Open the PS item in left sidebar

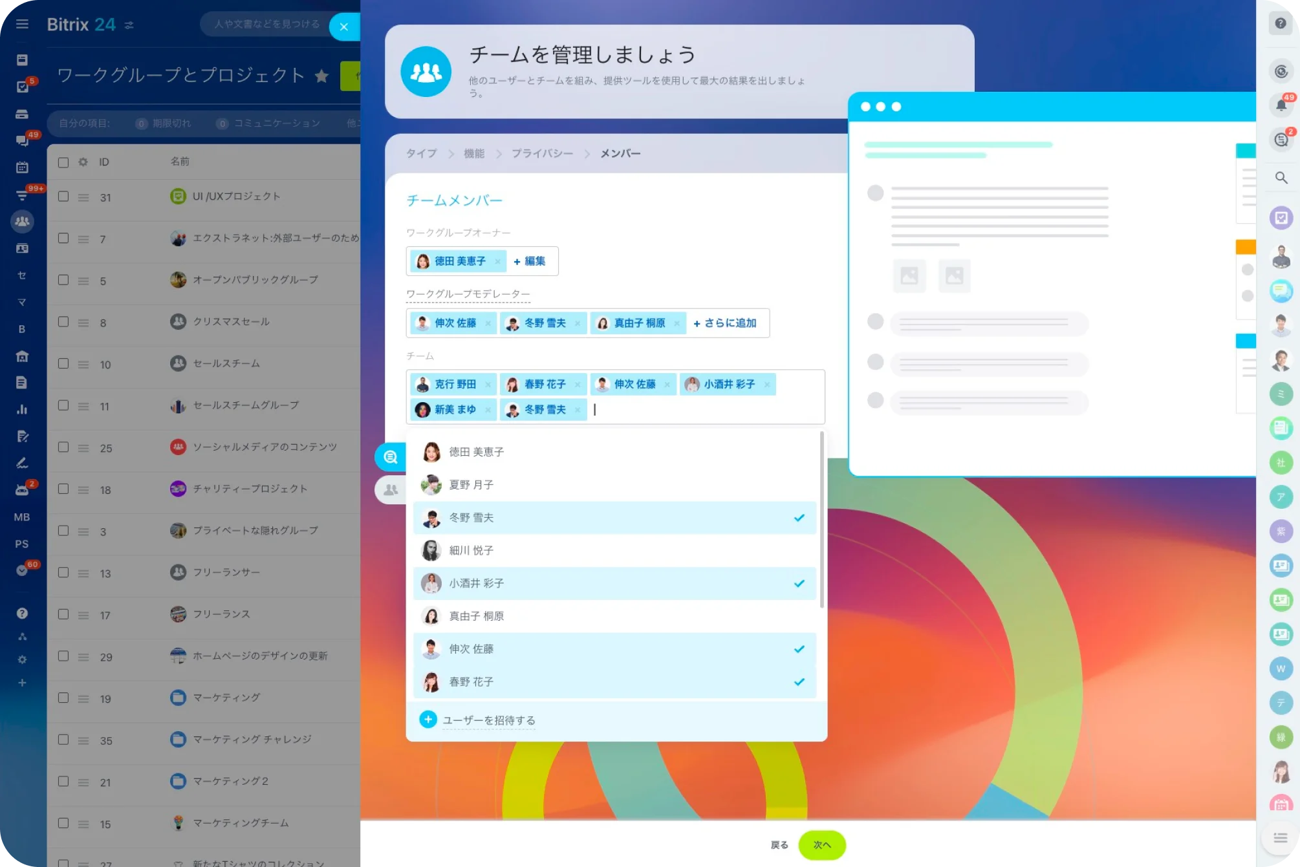pyautogui.click(x=22, y=544)
